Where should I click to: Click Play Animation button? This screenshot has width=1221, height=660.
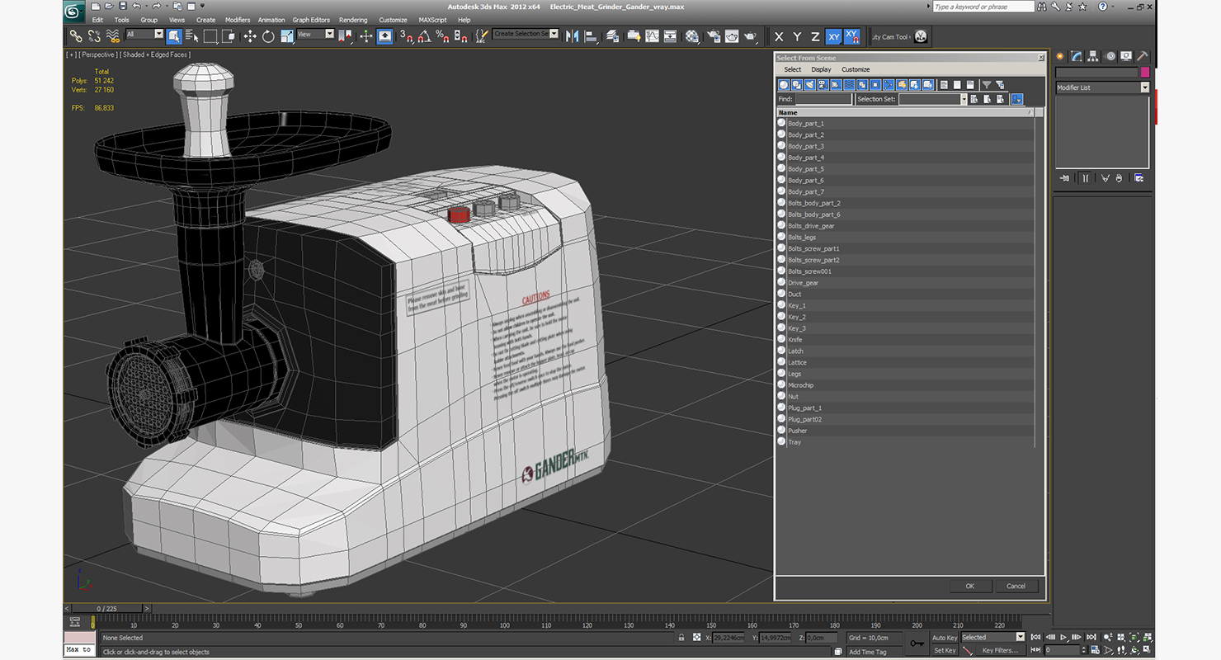1064,637
